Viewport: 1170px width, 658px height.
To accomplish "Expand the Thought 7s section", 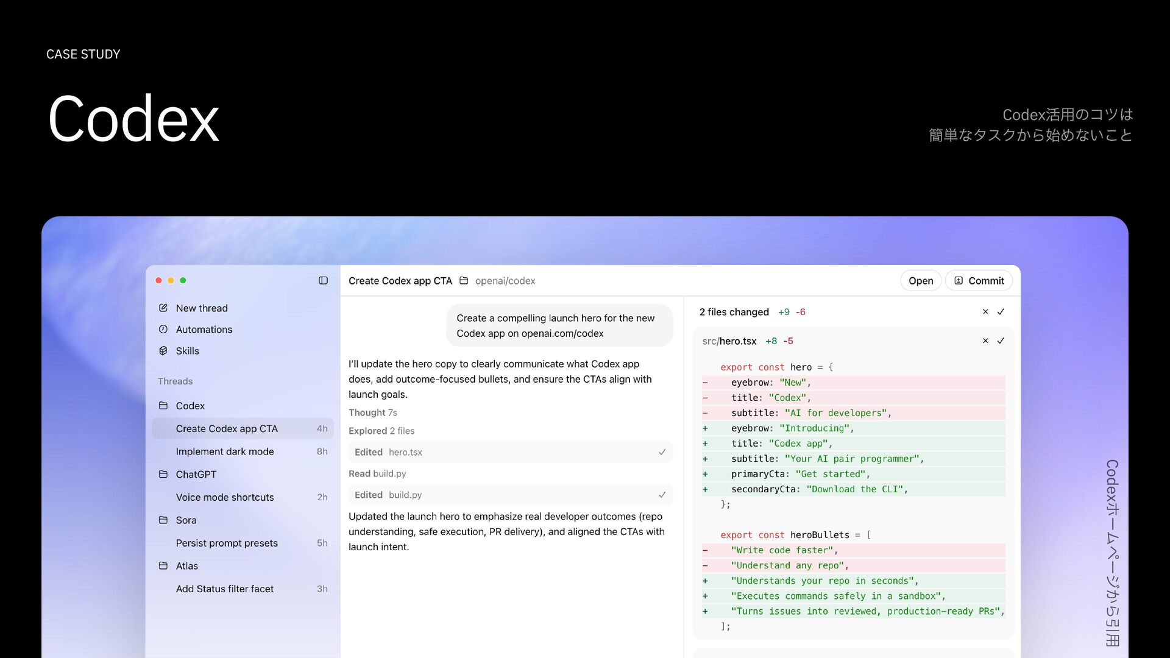I will (x=372, y=412).
